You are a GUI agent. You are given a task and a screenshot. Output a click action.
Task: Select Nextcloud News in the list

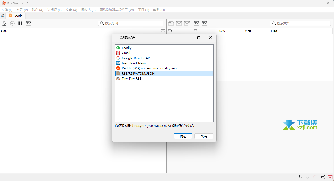pyautogui.click(x=164, y=63)
